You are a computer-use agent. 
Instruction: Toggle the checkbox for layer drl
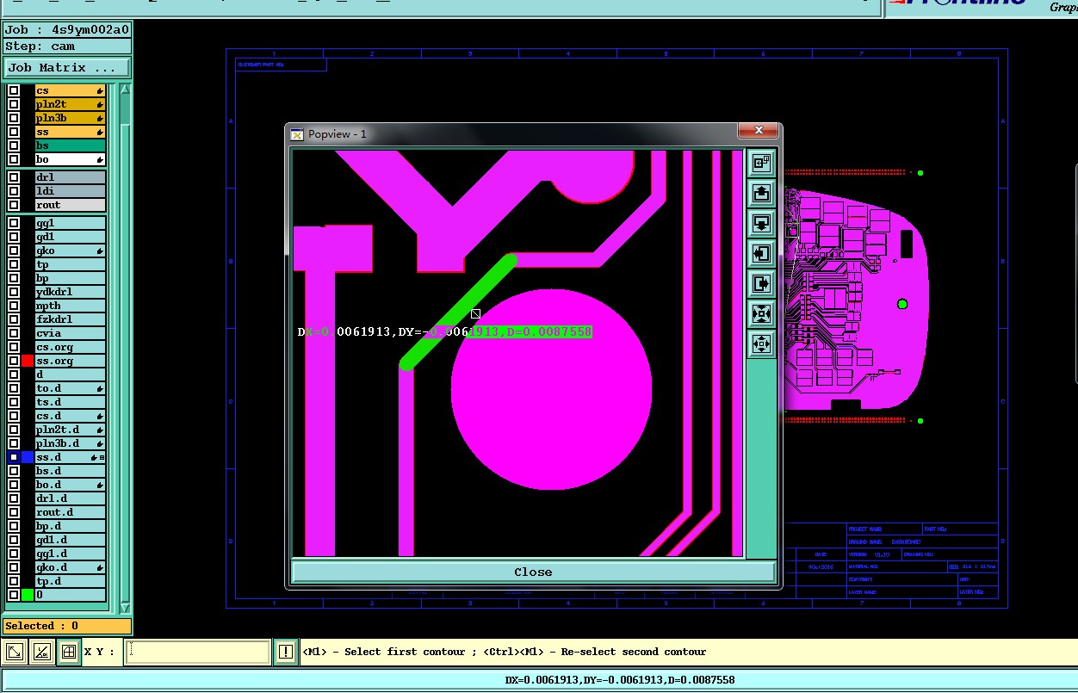(14, 177)
